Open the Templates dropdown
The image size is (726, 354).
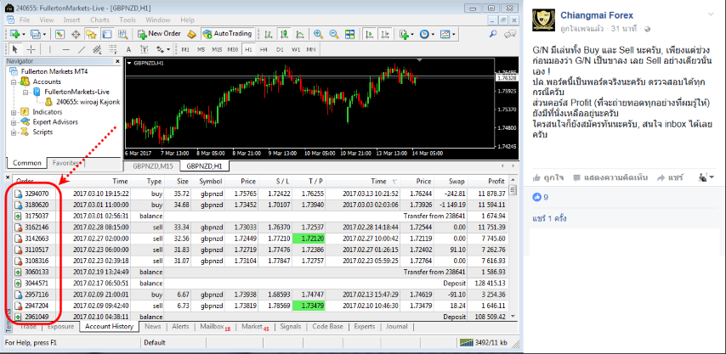coord(447,34)
